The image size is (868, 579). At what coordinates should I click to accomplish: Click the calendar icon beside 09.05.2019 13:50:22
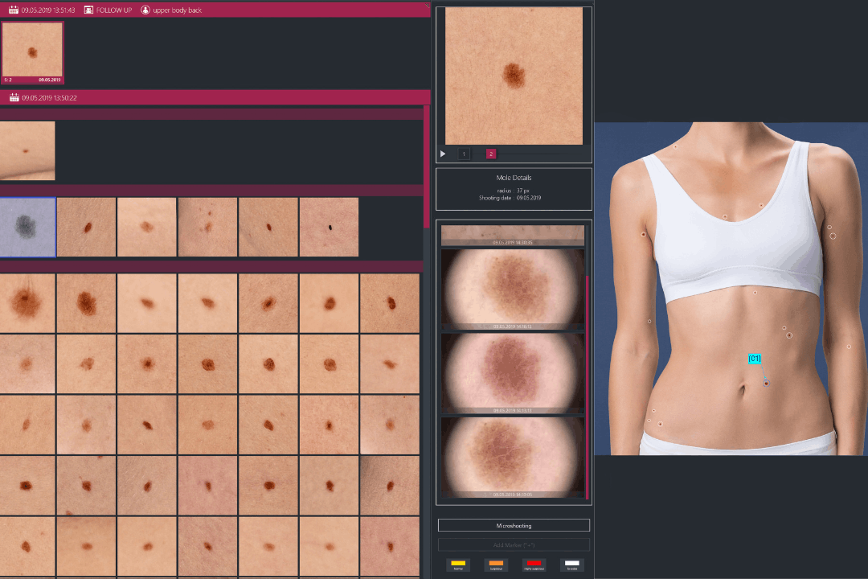pos(14,98)
